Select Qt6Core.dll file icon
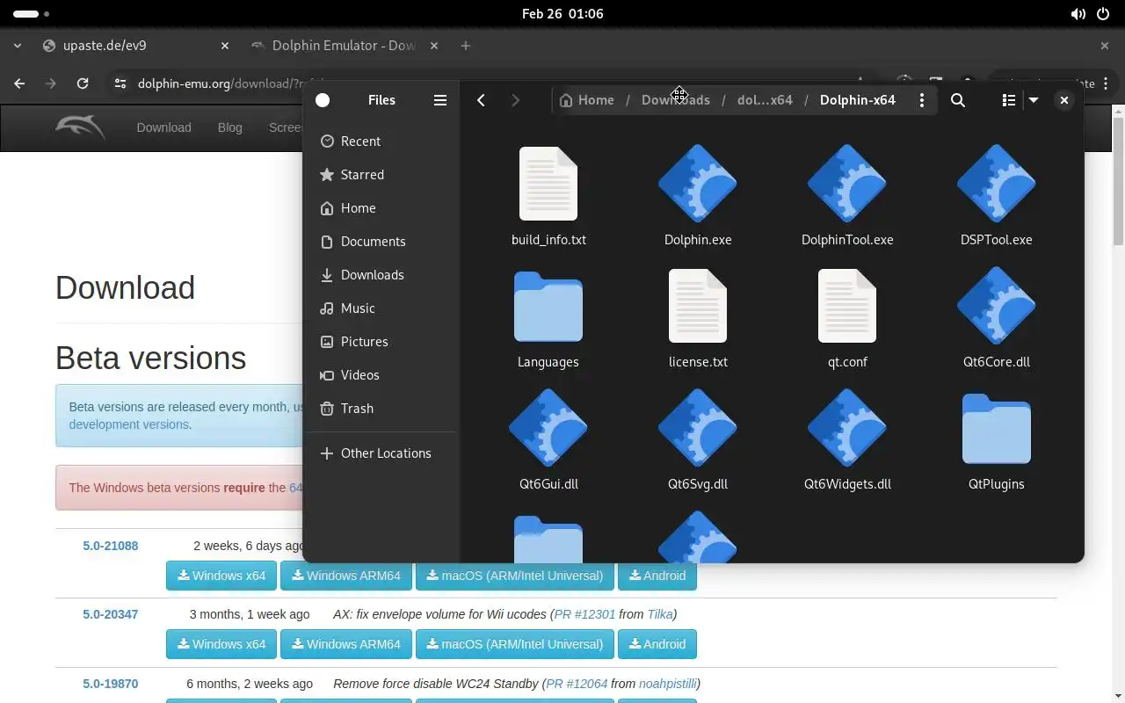Screen dimensions: 1125x703 (x=997, y=306)
